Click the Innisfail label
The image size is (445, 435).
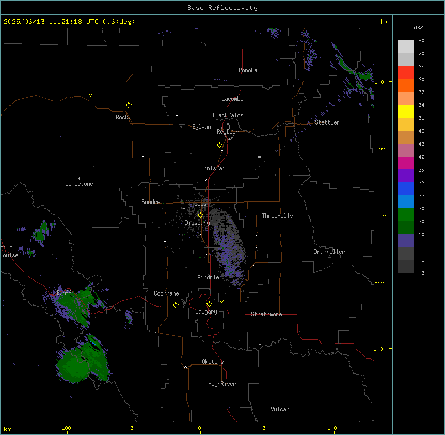pyautogui.click(x=214, y=168)
